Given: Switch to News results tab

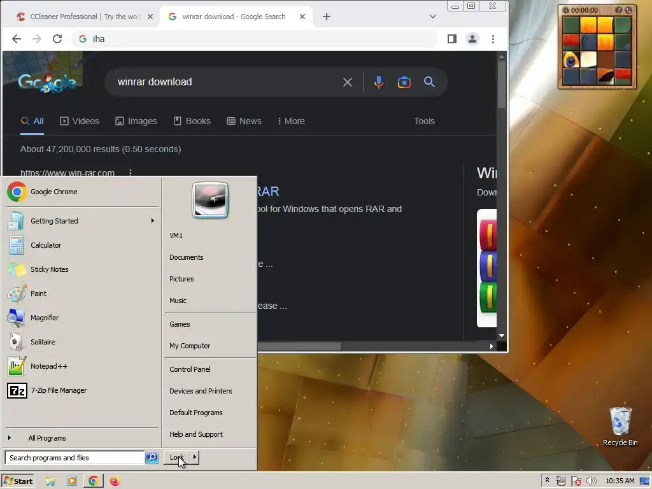Looking at the screenshot, I should coord(244,121).
